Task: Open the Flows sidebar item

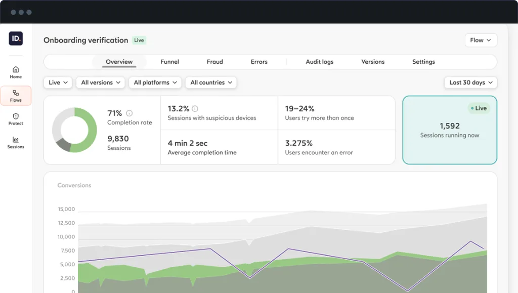Action: tap(16, 96)
